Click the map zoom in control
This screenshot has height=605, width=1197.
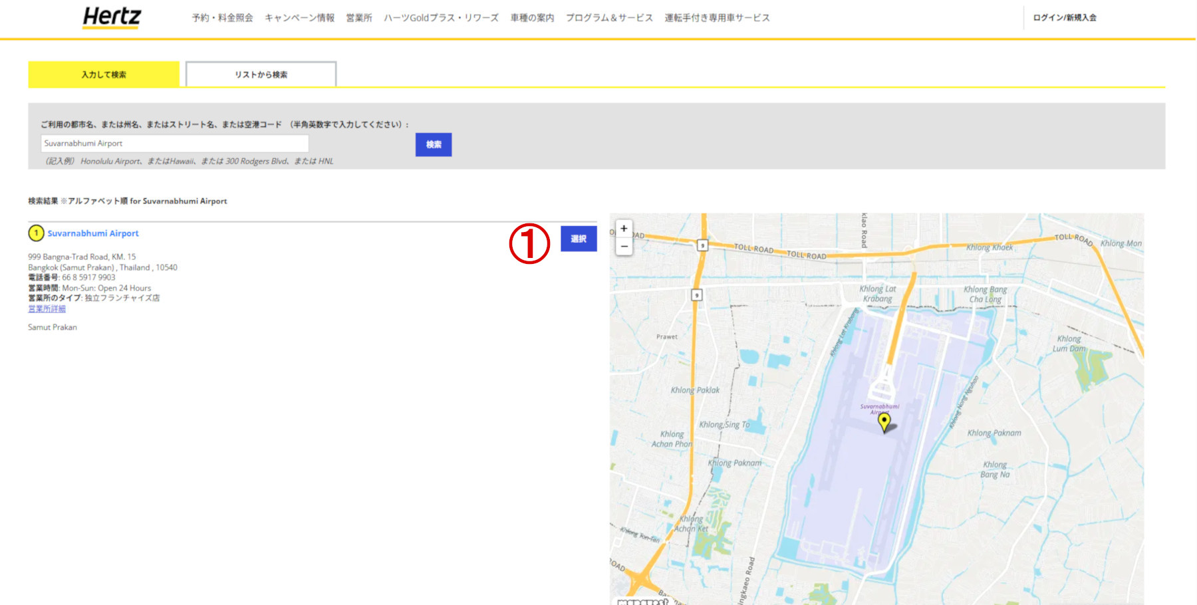click(x=623, y=229)
